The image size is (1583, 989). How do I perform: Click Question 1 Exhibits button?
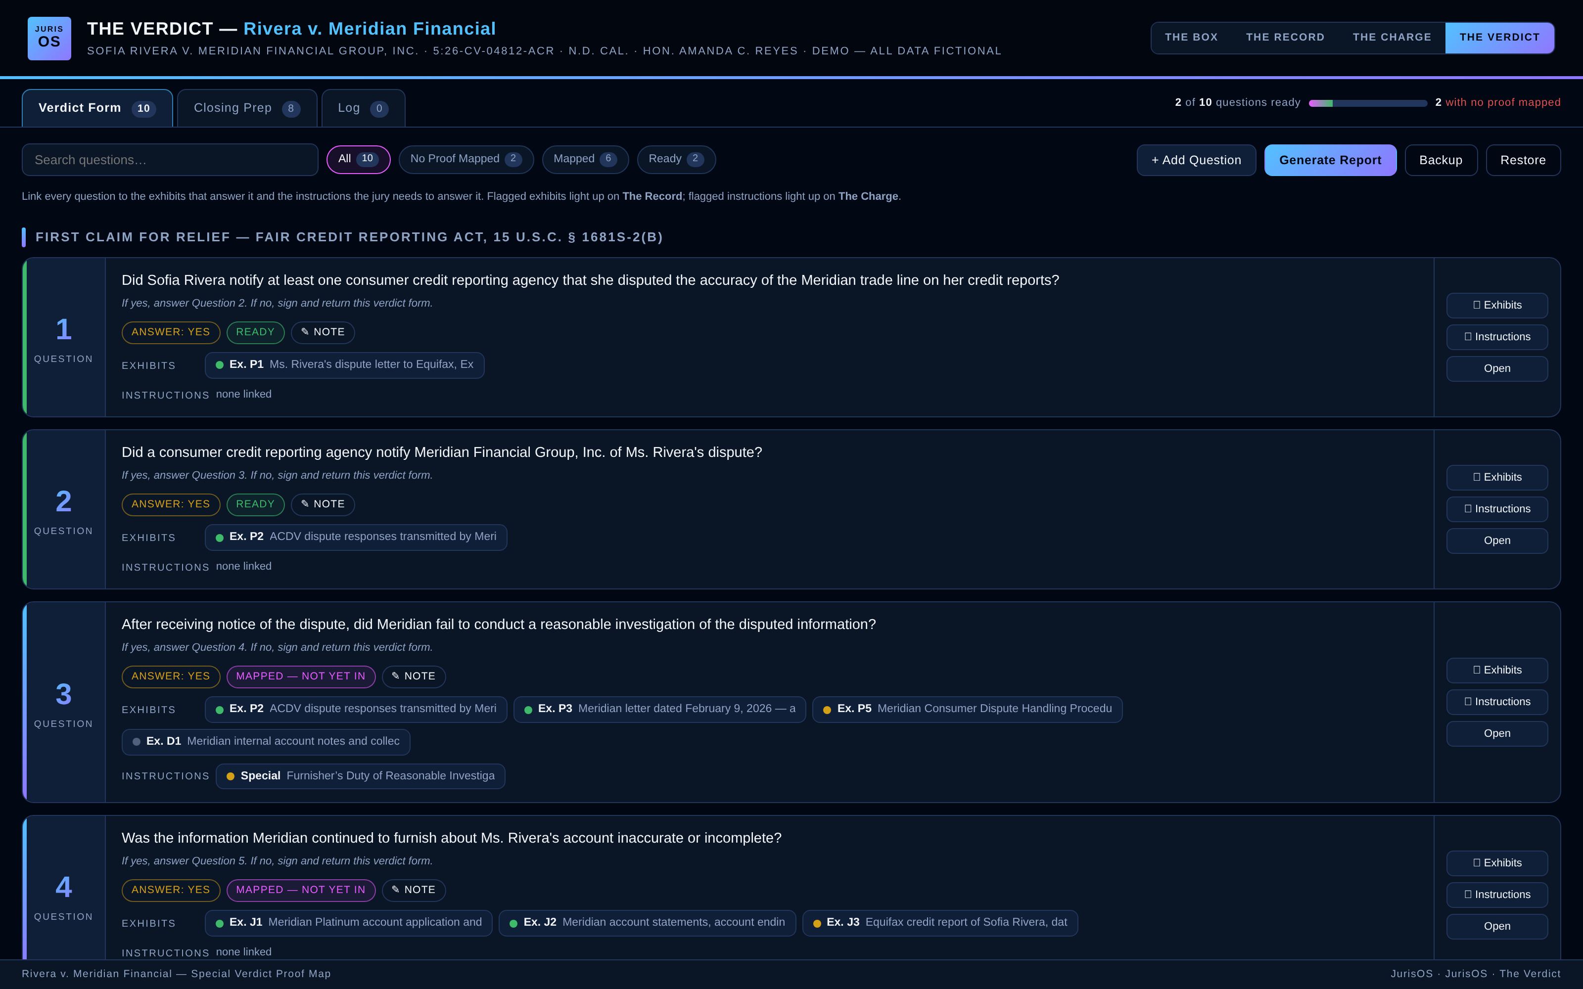coord(1496,305)
